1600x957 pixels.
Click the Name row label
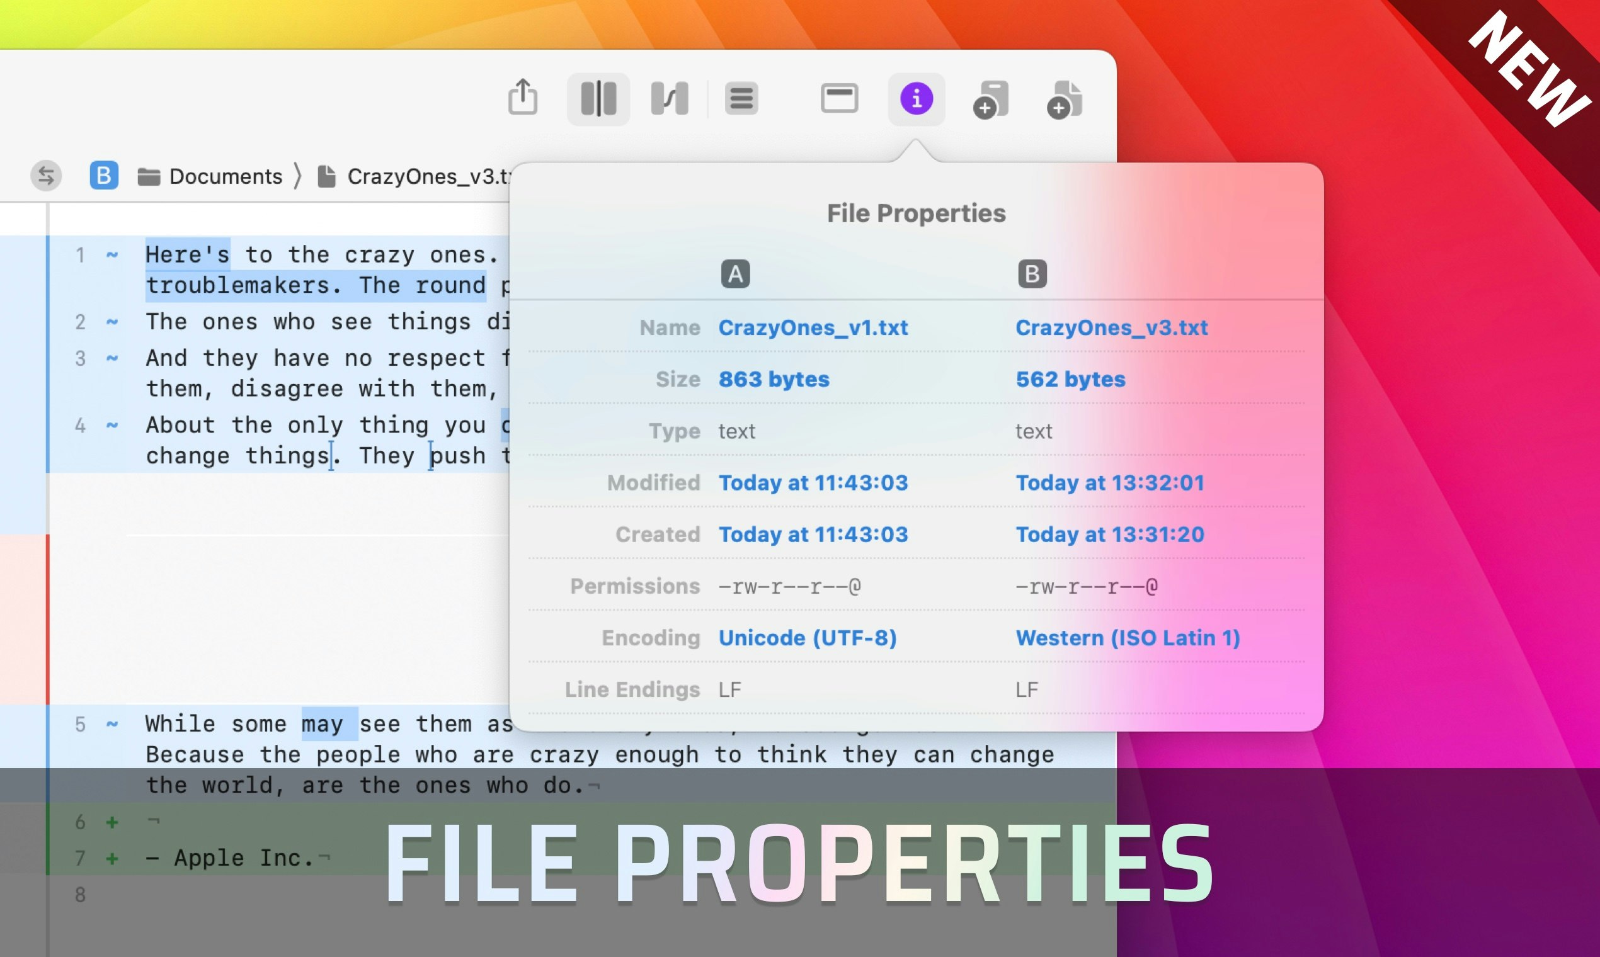[670, 327]
